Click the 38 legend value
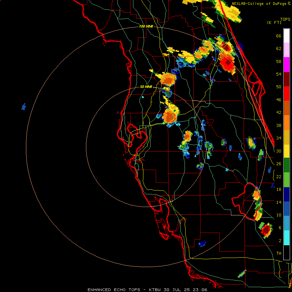Image resolution: width=292 pixels, height=292 pixels. point(279,125)
